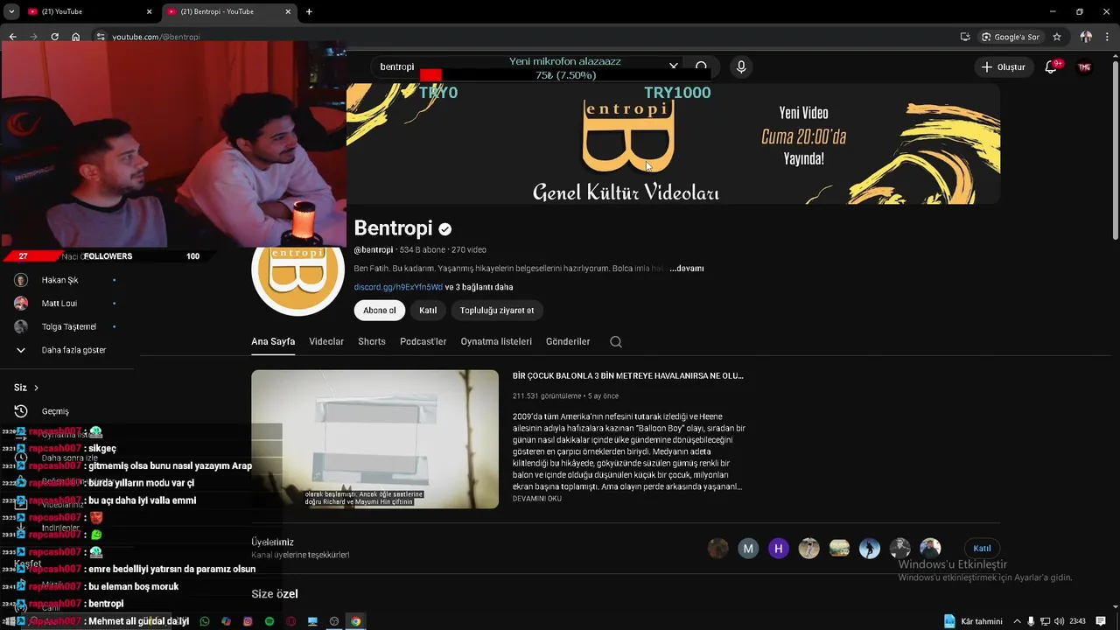Image resolution: width=1120 pixels, height=630 pixels.
Task: Open the TMG account avatar menu
Action: pyautogui.click(x=1084, y=66)
